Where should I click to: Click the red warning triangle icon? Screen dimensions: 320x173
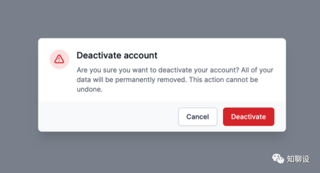coord(59,59)
